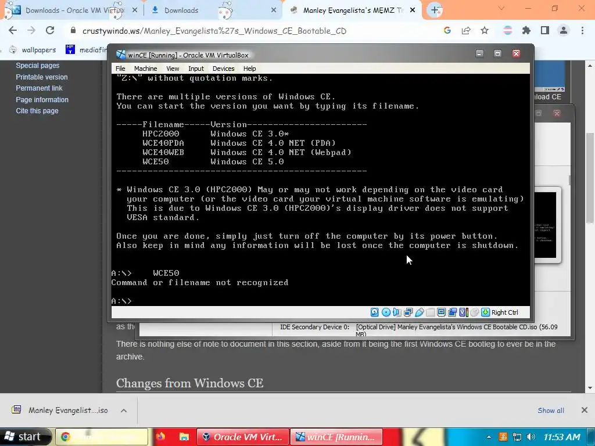The image size is (595, 446).
Task: Open Cite this page link
Action: pyautogui.click(x=37, y=111)
